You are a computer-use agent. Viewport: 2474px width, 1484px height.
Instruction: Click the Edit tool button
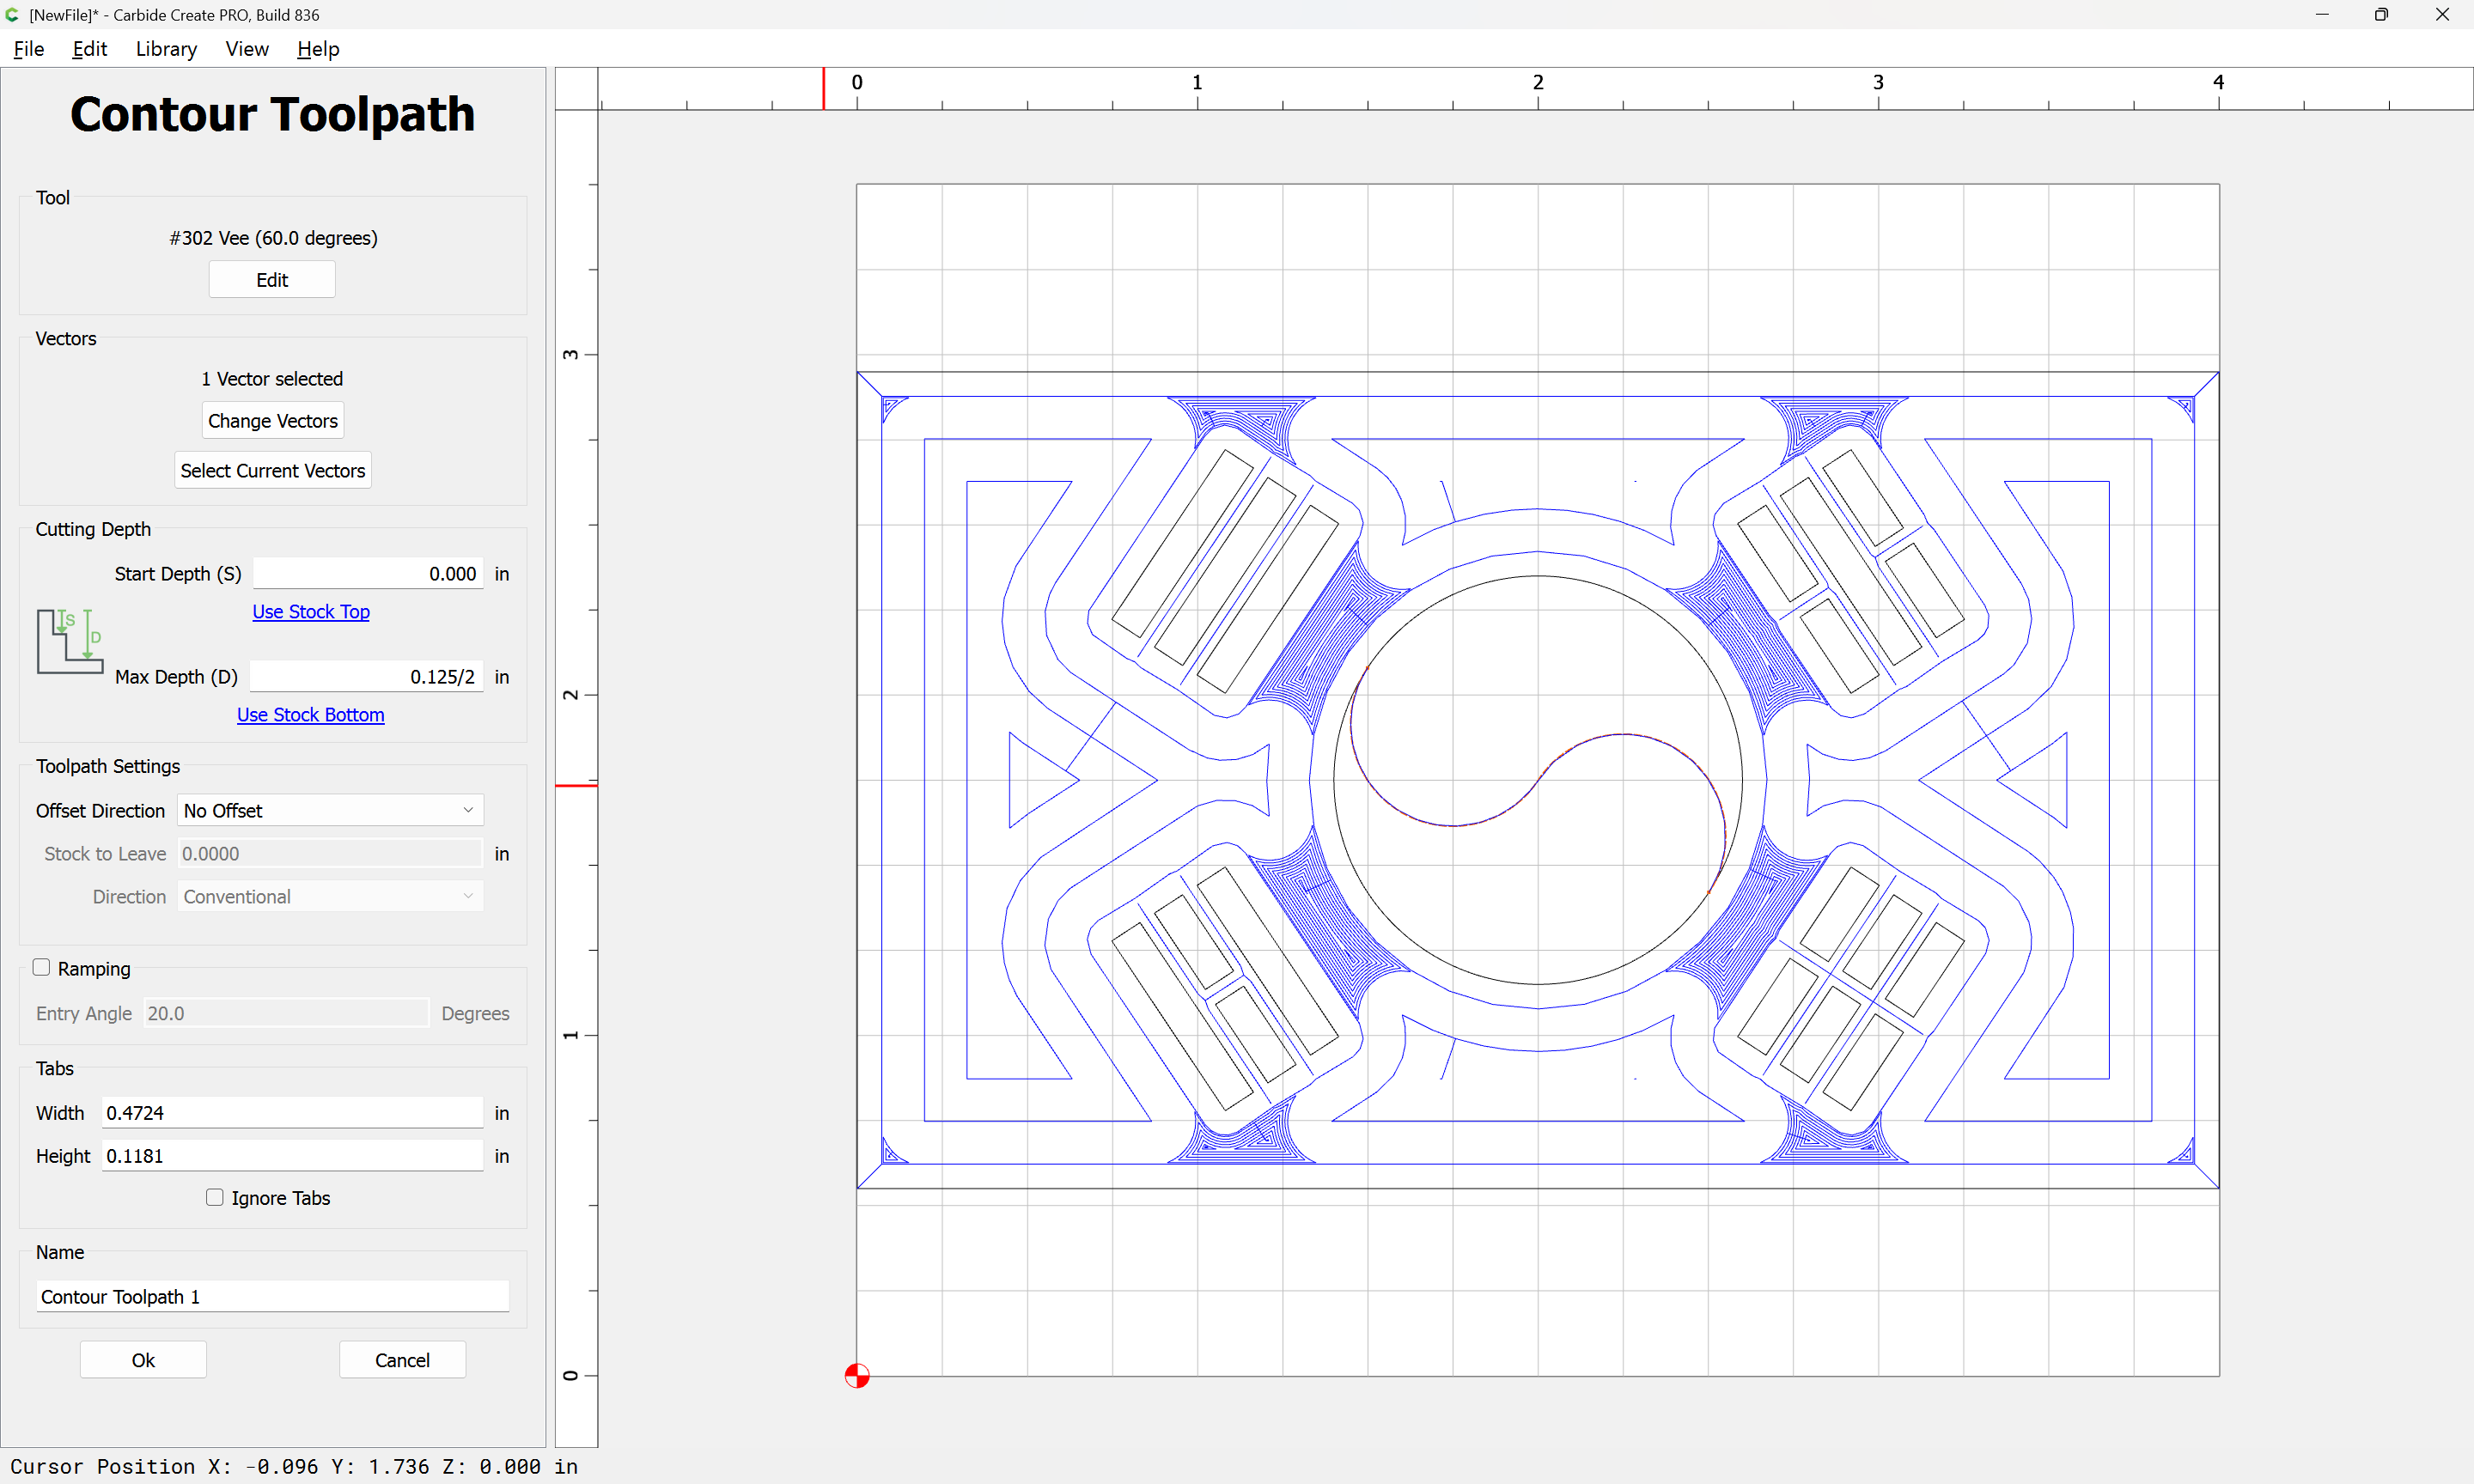pos(272,280)
